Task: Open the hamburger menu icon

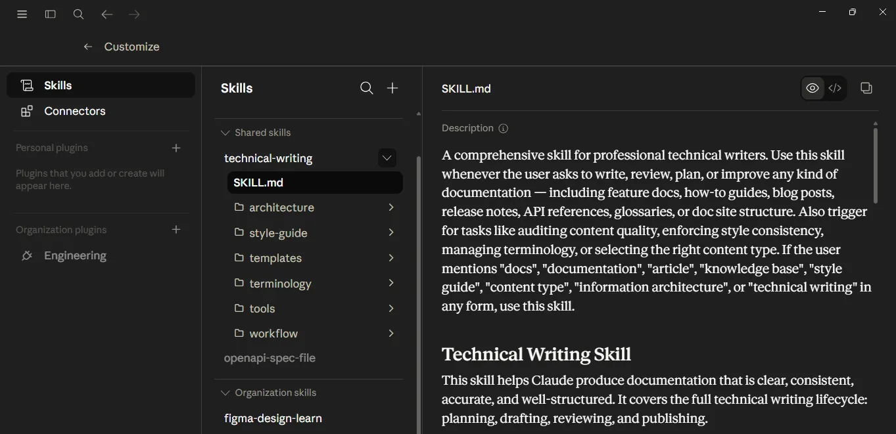Action: click(x=22, y=14)
